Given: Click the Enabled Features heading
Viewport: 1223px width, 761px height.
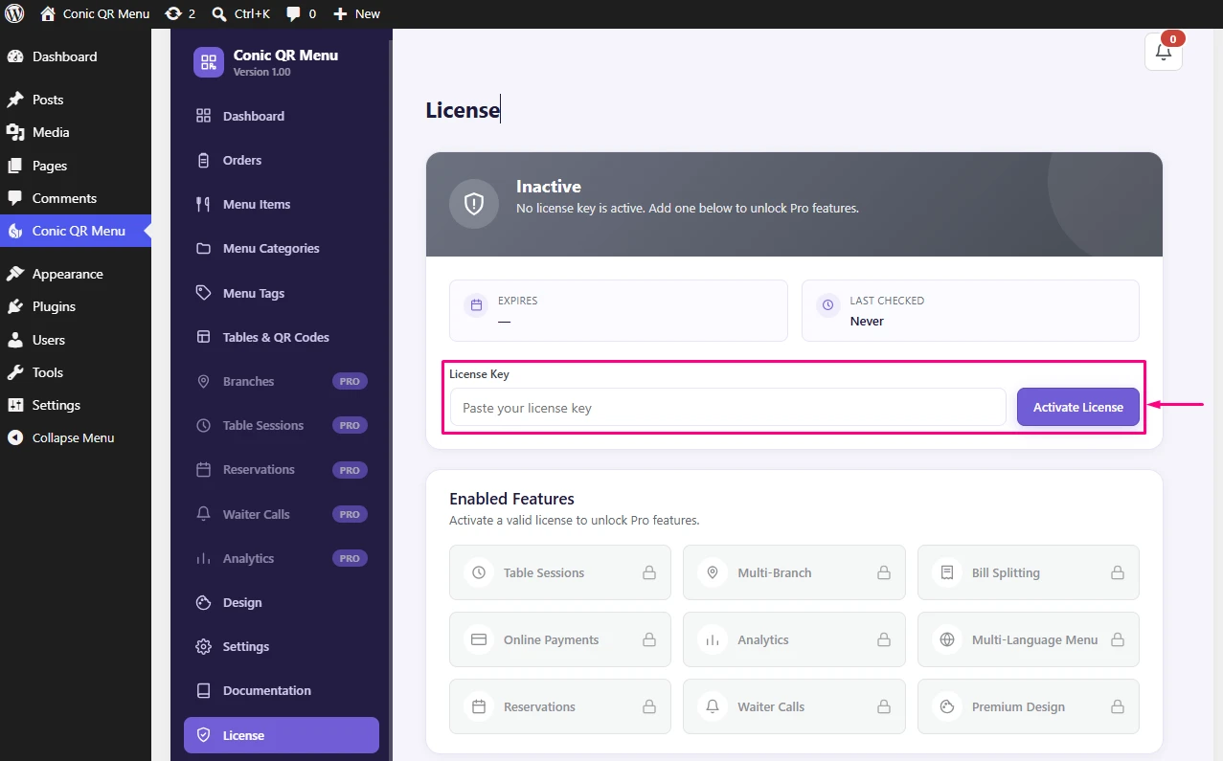Looking at the screenshot, I should (511, 499).
